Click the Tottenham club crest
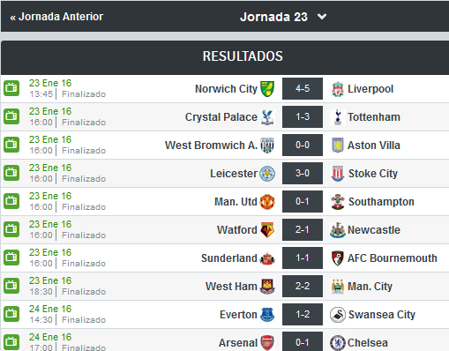 click(x=338, y=117)
